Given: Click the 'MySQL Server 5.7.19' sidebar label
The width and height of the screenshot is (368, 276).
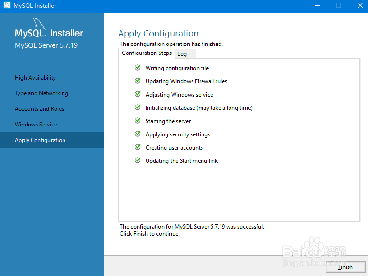Looking at the screenshot, I should point(46,45).
